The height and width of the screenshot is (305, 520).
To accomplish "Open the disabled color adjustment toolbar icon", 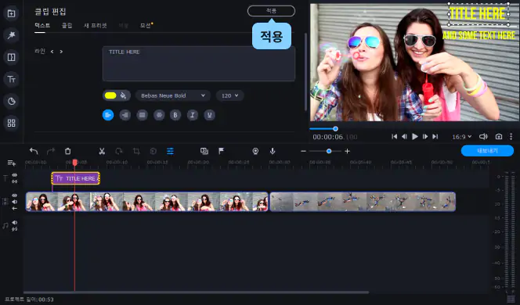I will point(153,151).
